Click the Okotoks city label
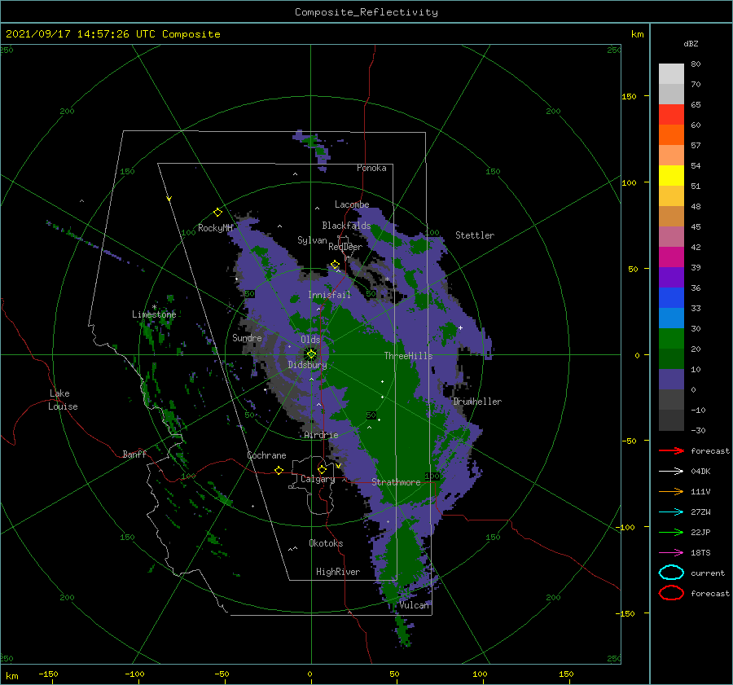733x685 pixels. (x=326, y=543)
